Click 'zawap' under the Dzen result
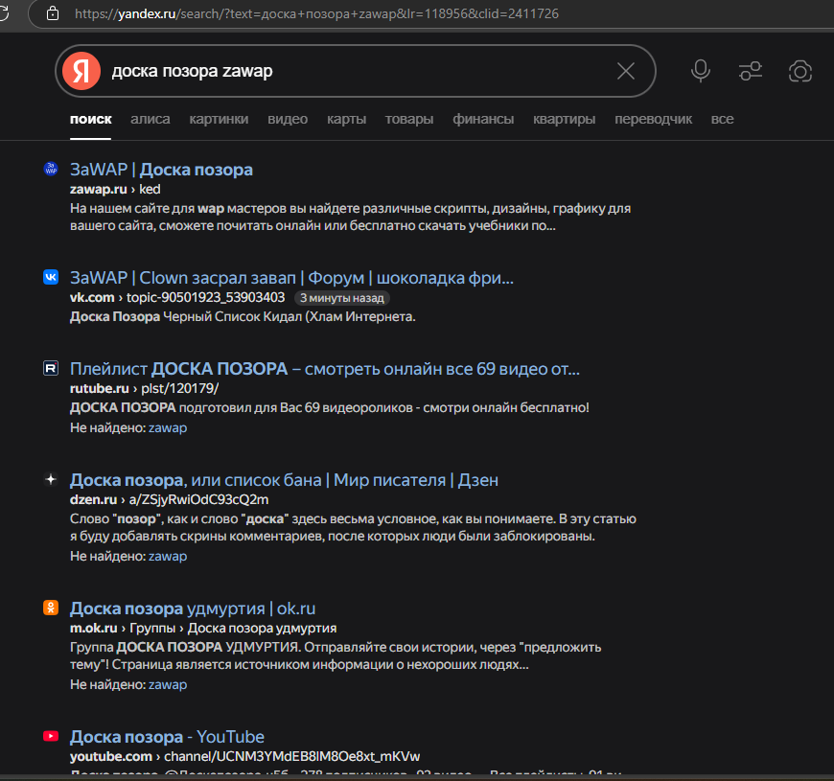This screenshot has width=834, height=781. click(168, 556)
